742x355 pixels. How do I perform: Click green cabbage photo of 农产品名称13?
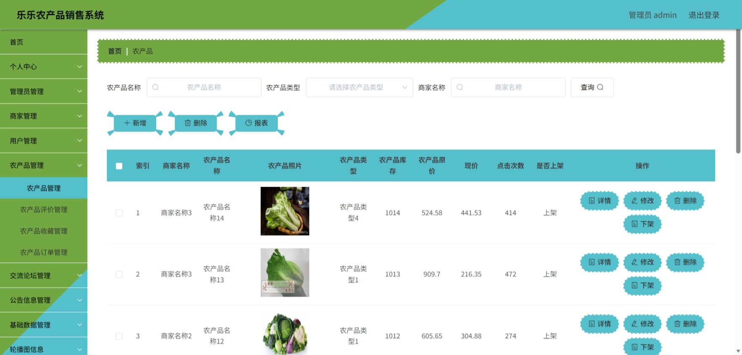point(285,273)
